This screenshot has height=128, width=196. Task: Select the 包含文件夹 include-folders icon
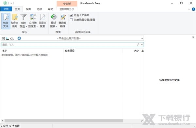click(x=14, y=21)
